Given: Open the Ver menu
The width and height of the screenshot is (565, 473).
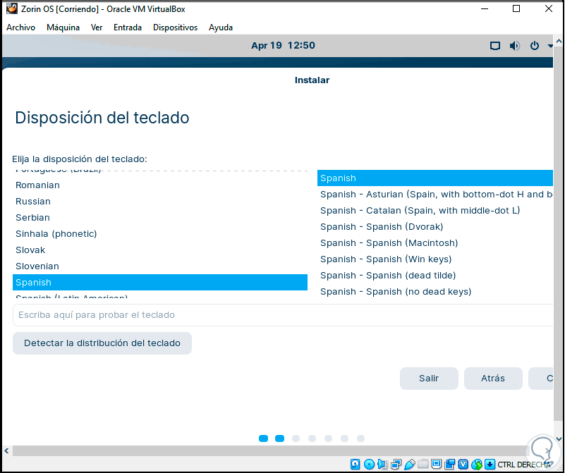Looking at the screenshot, I should [97, 27].
